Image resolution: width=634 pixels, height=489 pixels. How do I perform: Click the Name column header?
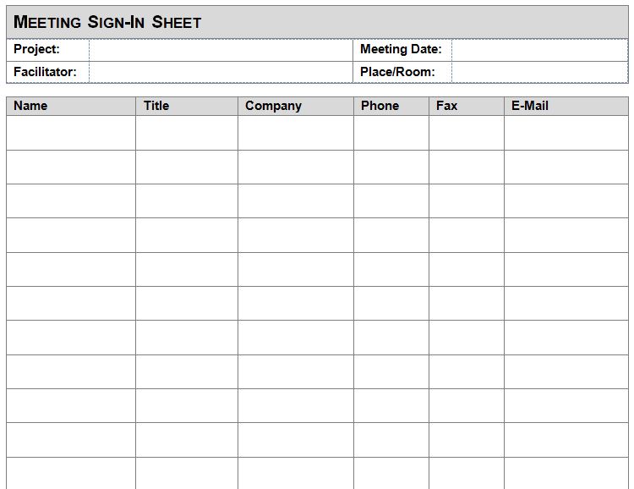tap(71, 106)
